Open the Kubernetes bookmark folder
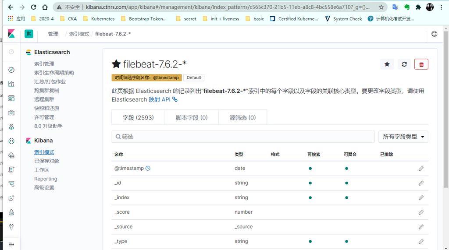The image size is (449, 250). [99, 18]
